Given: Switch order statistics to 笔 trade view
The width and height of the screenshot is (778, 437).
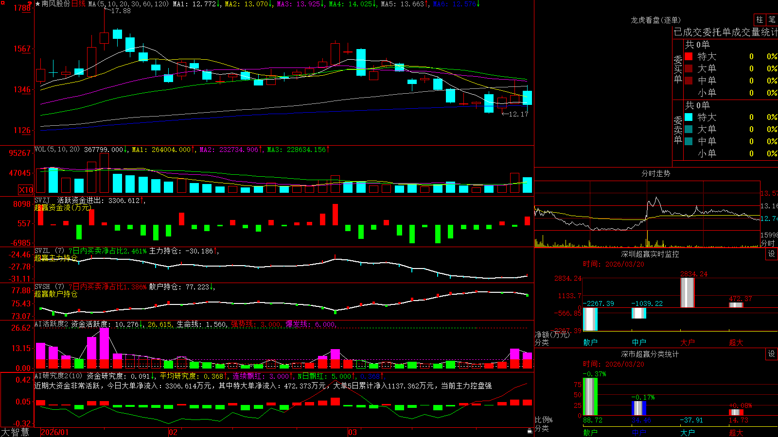Looking at the screenshot, I should [x=772, y=19].
